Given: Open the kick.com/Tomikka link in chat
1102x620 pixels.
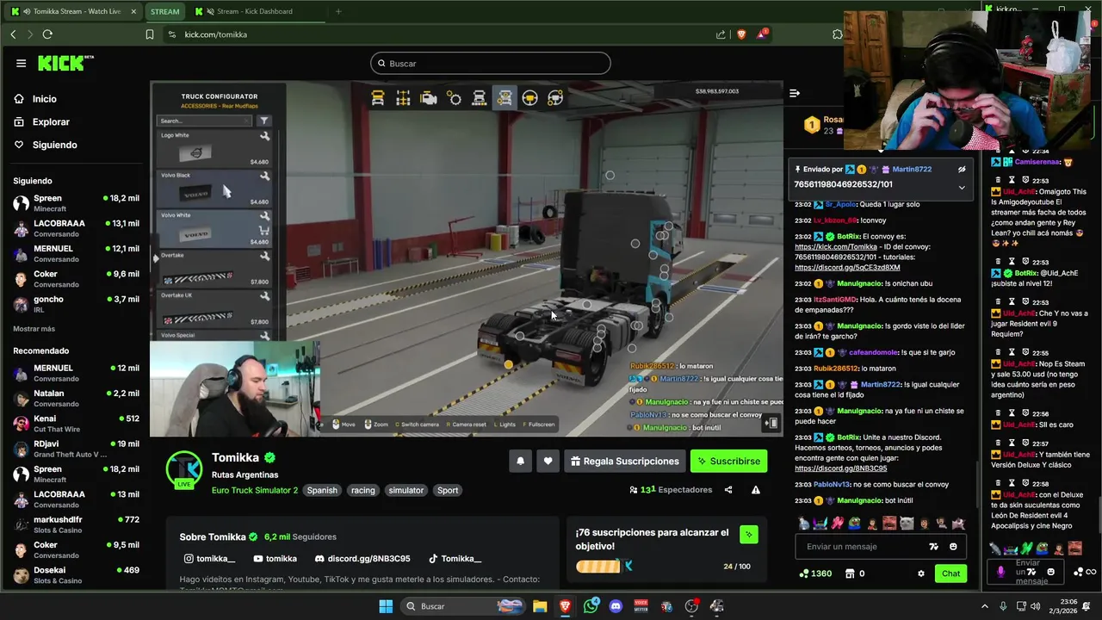Looking at the screenshot, I should (x=835, y=247).
